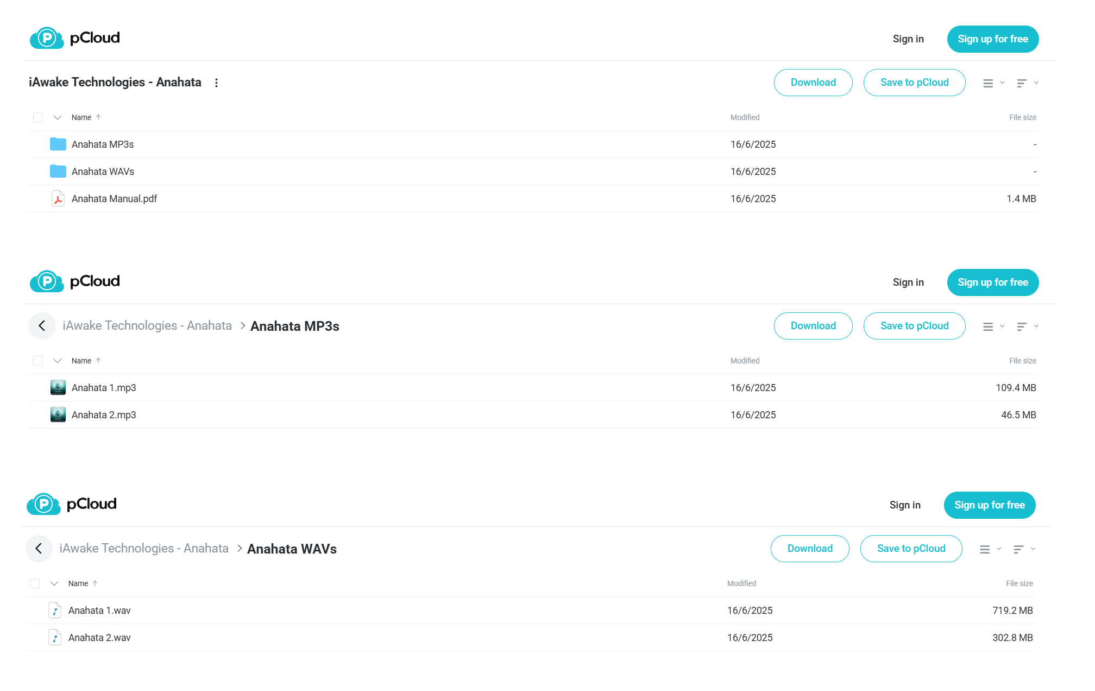This screenshot has width=1095, height=691.
Task: Click Save to pCloud in the Anahata WAVs panel
Action: click(x=911, y=549)
